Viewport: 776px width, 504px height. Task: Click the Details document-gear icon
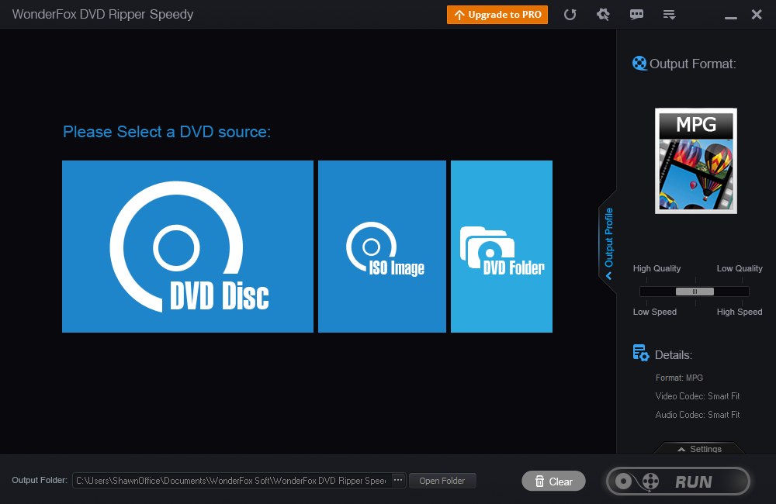tap(640, 352)
